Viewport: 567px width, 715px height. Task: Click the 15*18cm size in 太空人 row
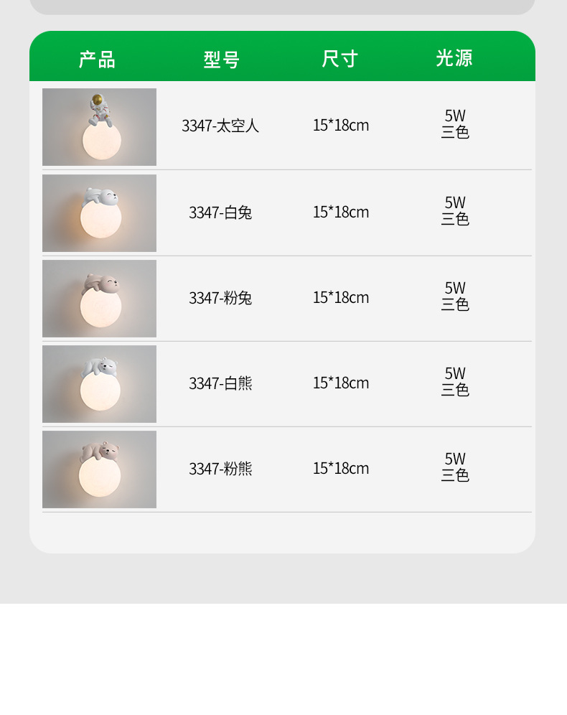point(341,126)
